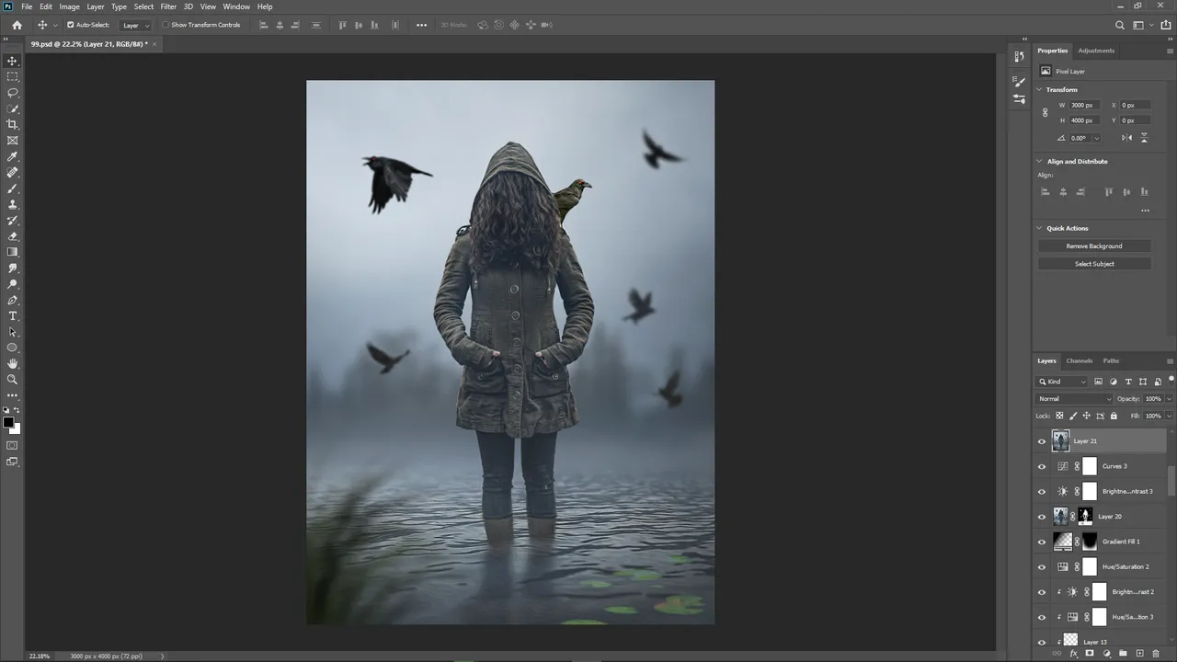Hide Layer 21 visibility eye
1177x662 pixels.
[1042, 441]
